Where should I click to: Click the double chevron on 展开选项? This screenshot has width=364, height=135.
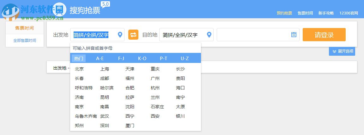tap(334, 51)
